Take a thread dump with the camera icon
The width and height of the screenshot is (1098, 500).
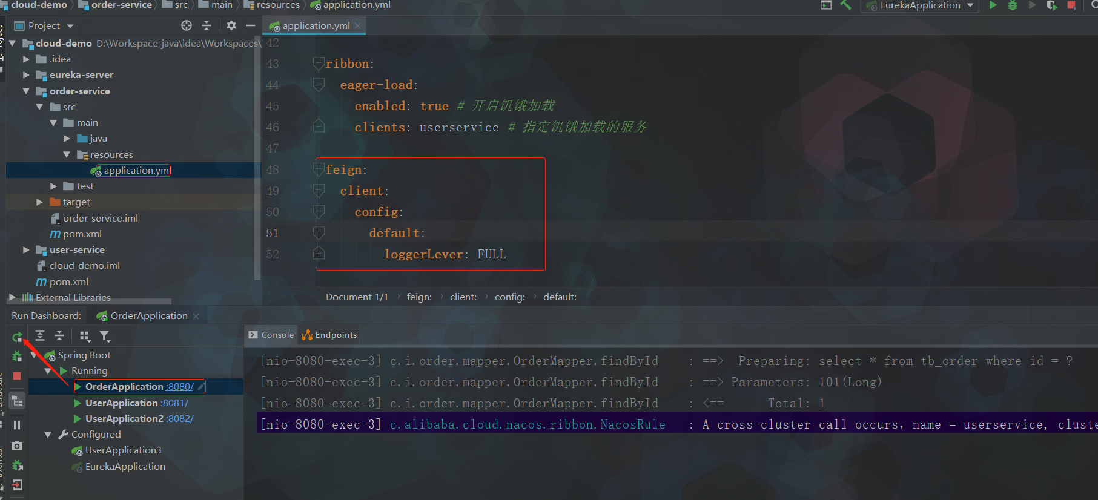[17, 446]
